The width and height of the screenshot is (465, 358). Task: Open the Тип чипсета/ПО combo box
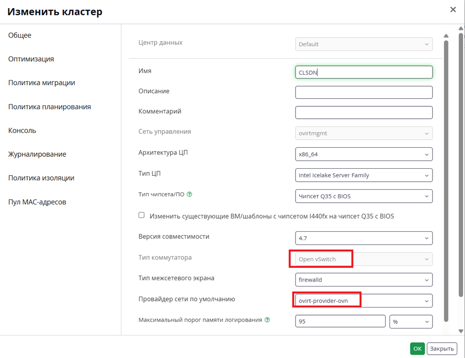364,196
